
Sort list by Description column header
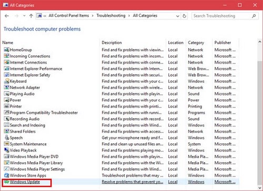(112, 43)
